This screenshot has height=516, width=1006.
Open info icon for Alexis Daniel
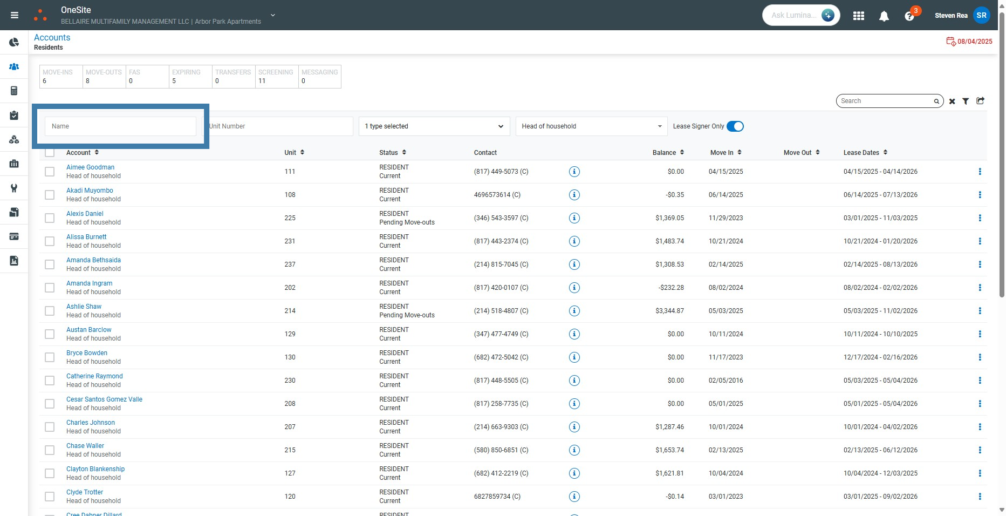(574, 218)
